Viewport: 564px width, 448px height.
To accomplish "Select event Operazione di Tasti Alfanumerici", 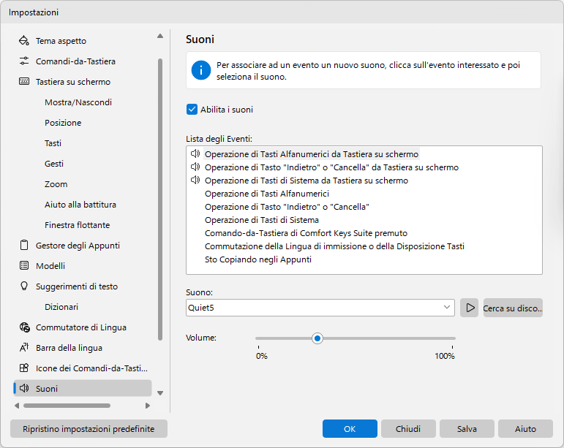I will click(267, 194).
